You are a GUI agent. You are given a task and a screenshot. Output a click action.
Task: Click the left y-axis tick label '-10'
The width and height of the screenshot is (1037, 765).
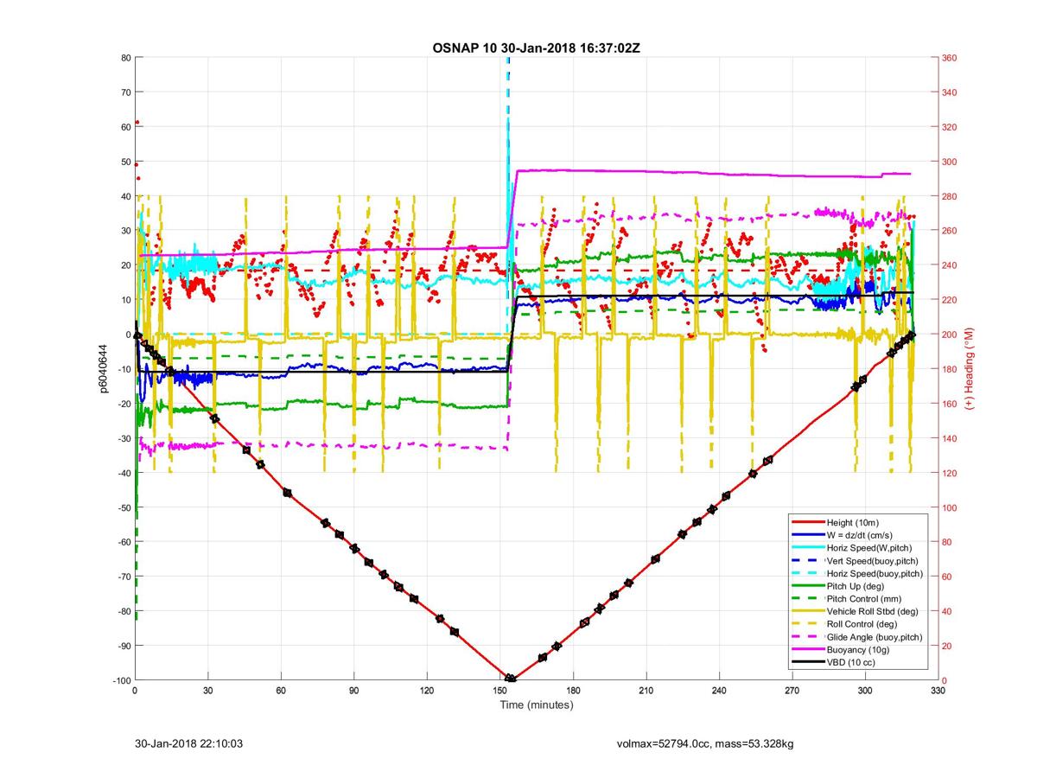tap(123, 369)
